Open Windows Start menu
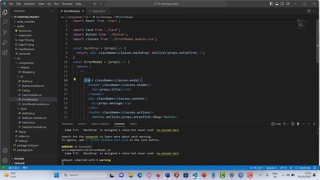 pos(56,175)
